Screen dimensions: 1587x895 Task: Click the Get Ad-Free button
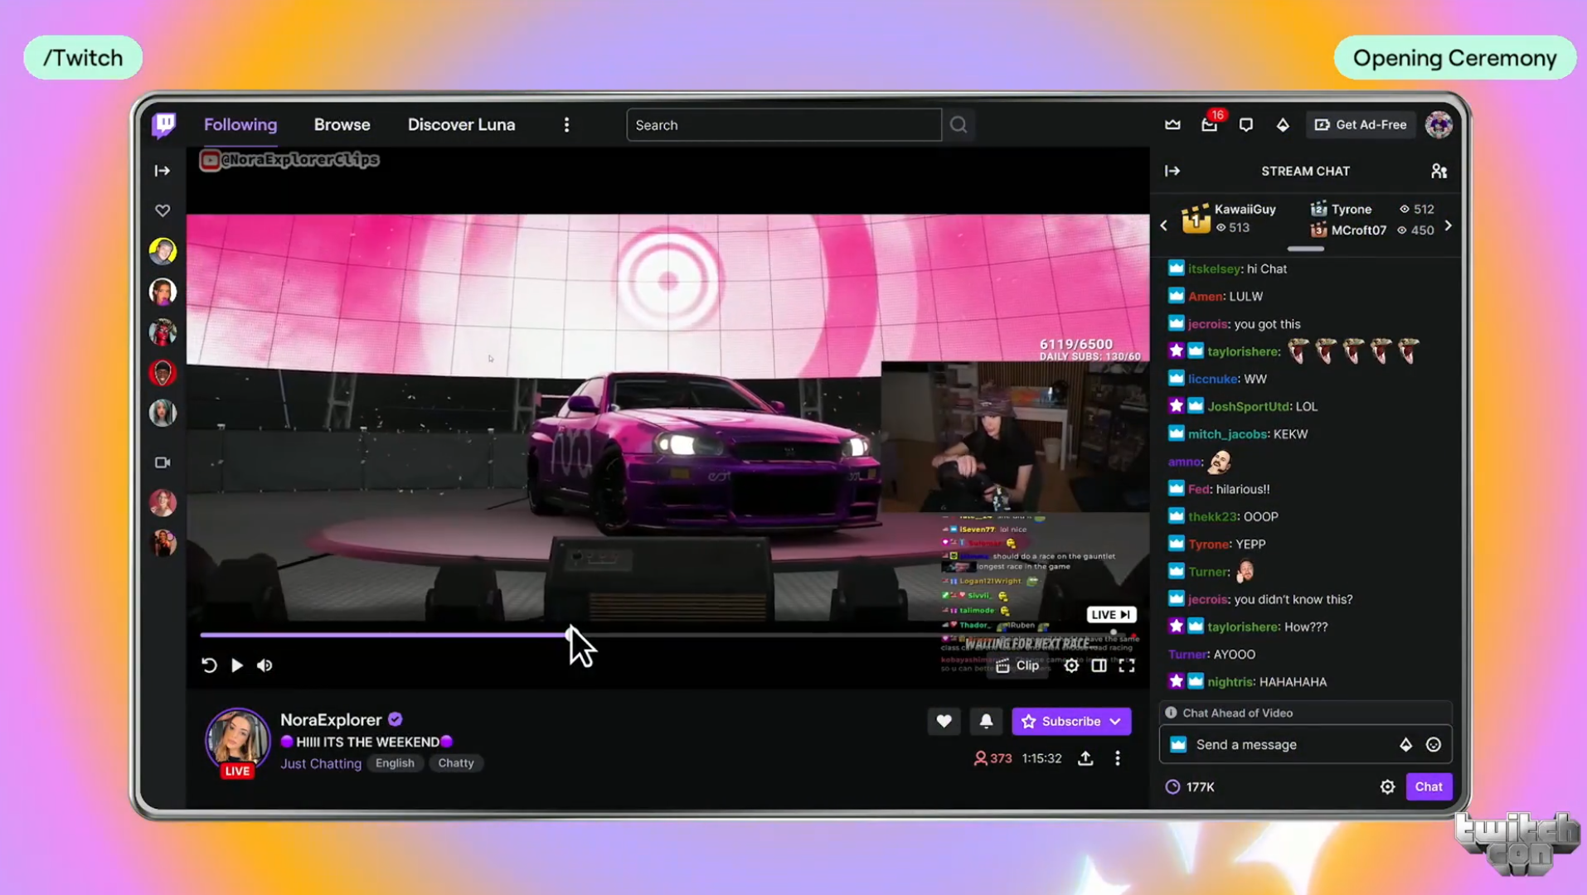click(x=1361, y=124)
